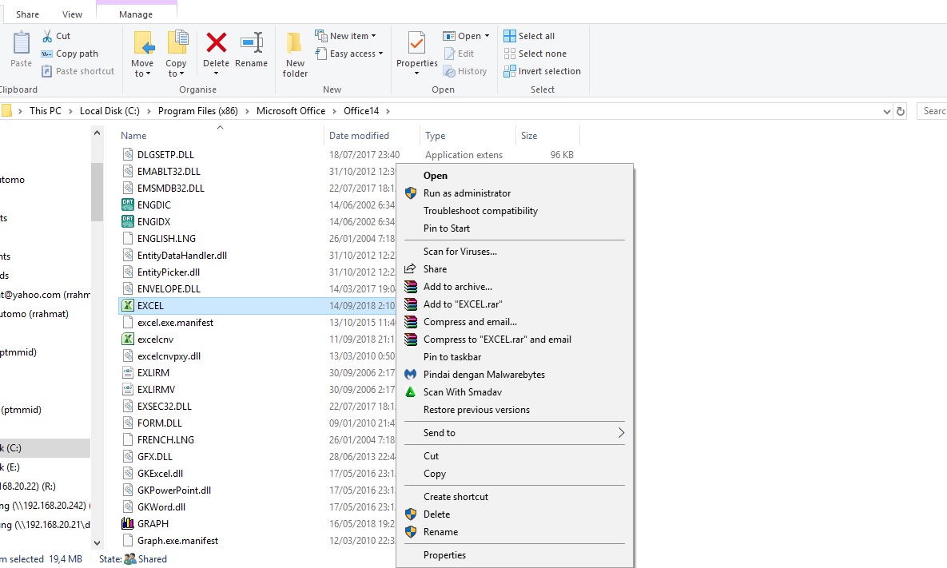Switch to the Share ribbon tab
Image resolution: width=947 pixels, height=568 pixels.
(27, 14)
